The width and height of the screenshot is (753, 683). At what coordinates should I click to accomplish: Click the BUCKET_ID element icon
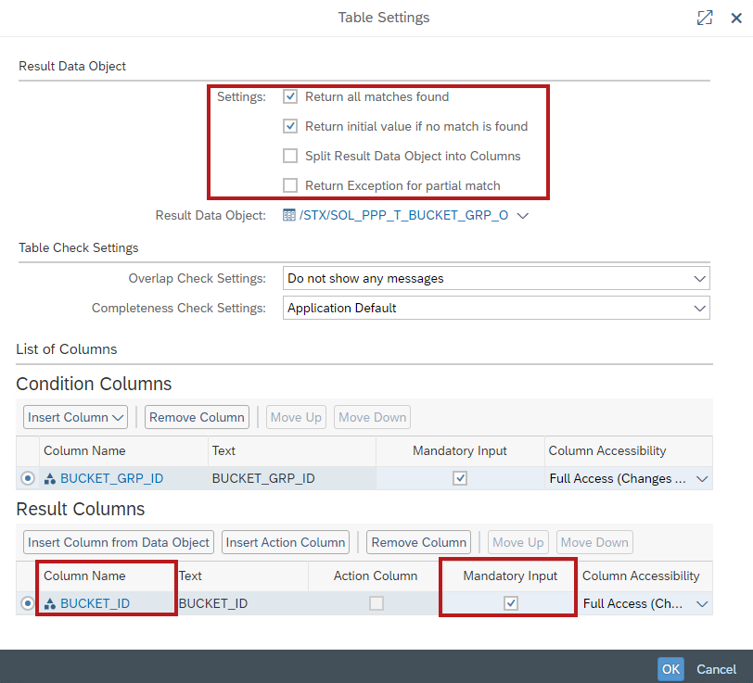pos(50,604)
